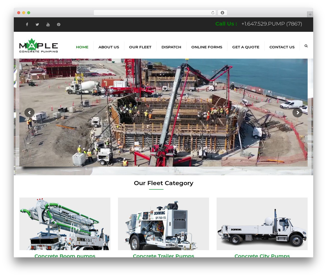The width and height of the screenshot is (327, 277).
Task: Open a new browser tab
Action: point(310,15)
